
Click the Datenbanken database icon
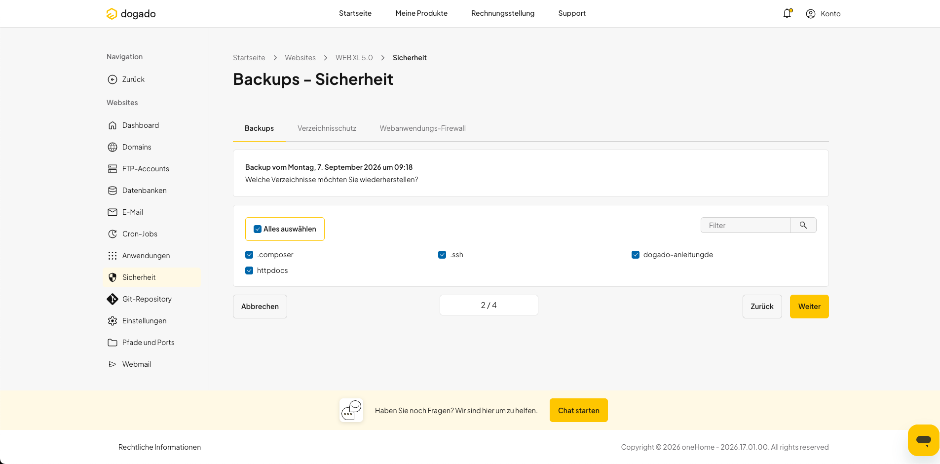pos(113,191)
